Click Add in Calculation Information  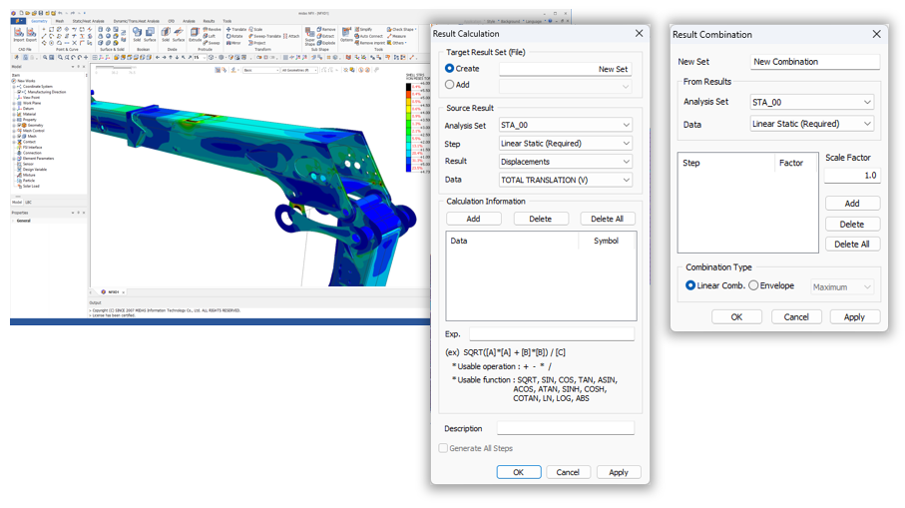click(473, 219)
